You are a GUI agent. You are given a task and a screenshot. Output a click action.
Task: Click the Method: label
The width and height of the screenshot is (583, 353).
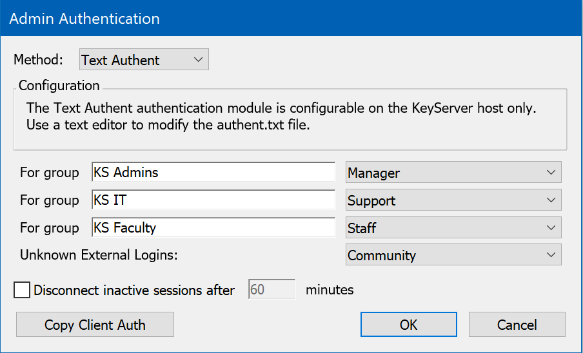click(x=39, y=60)
